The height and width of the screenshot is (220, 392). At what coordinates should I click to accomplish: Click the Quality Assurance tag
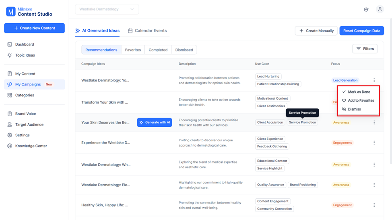(x=270, y=185)
